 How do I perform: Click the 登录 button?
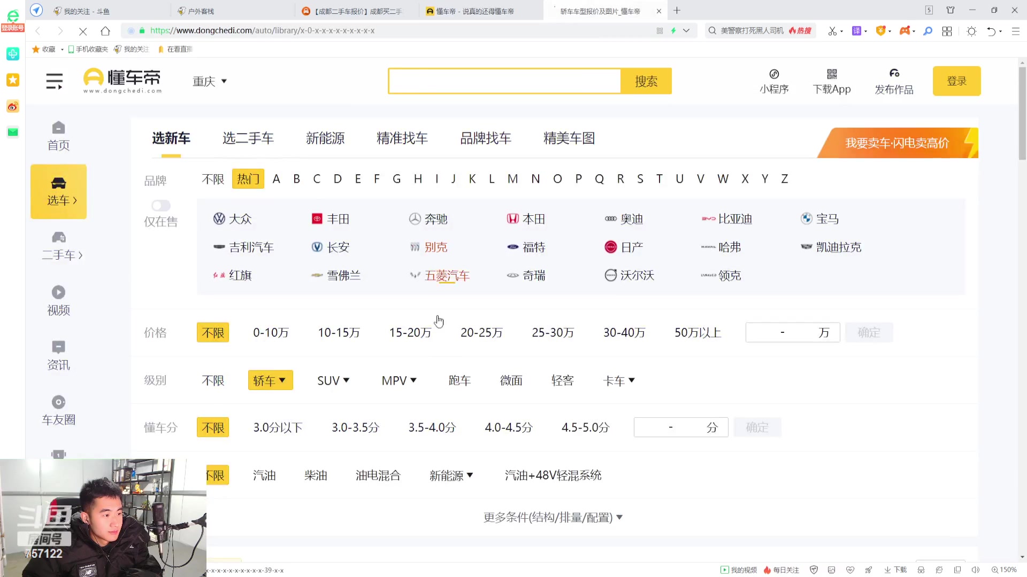click(956, 81)
